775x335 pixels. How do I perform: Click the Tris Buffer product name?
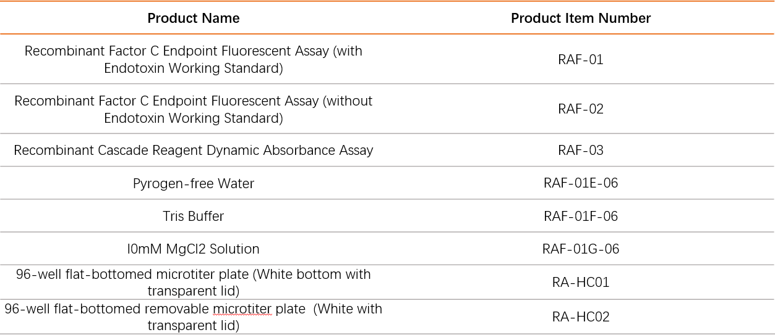194,217
